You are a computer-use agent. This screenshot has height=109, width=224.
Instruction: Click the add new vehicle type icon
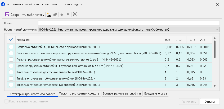[x=49, y=14]
